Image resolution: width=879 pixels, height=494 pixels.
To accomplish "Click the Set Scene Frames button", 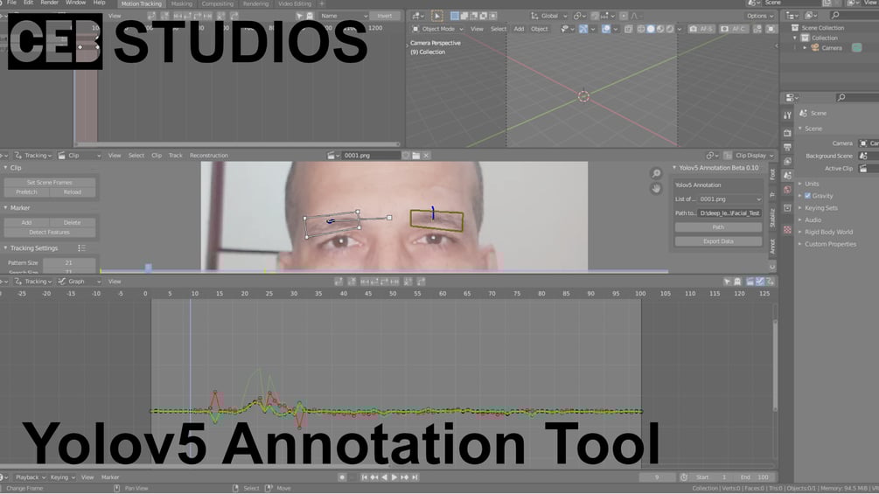I will tap(49, 182).
